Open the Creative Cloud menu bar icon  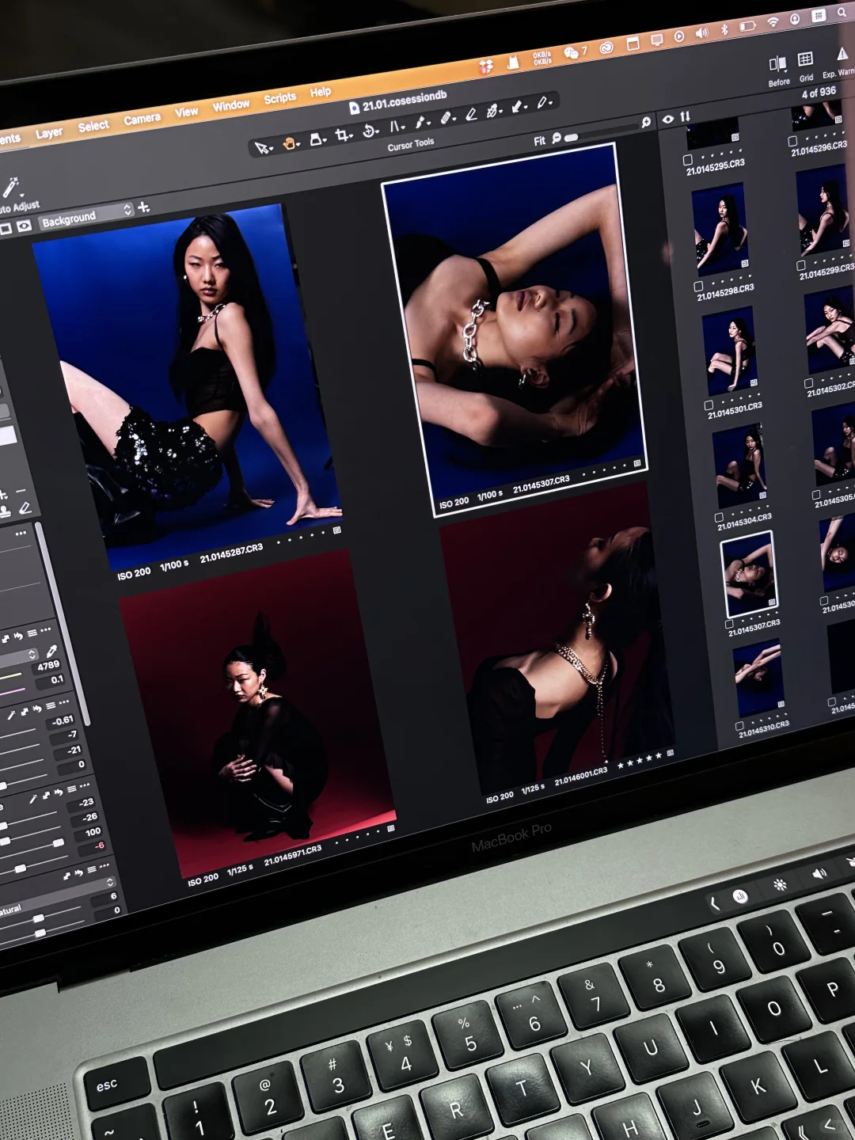pos(607,47)
